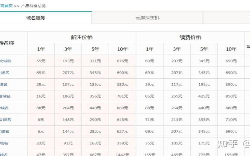250x156 pixels.
Task: Click 3年 header under 续费价格
Action: tap(177, 49)
